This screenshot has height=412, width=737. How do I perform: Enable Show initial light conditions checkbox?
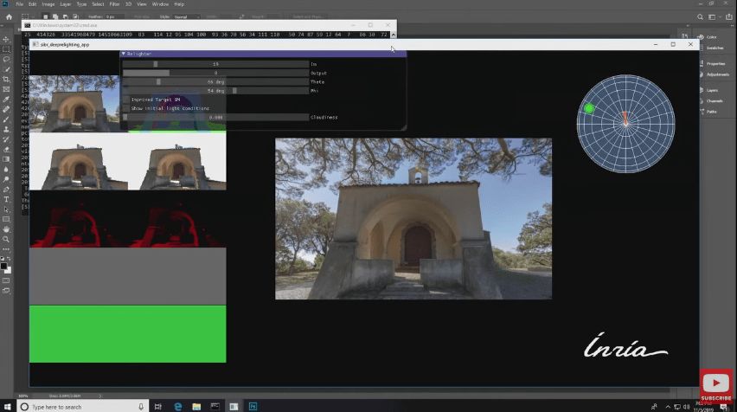126,108
